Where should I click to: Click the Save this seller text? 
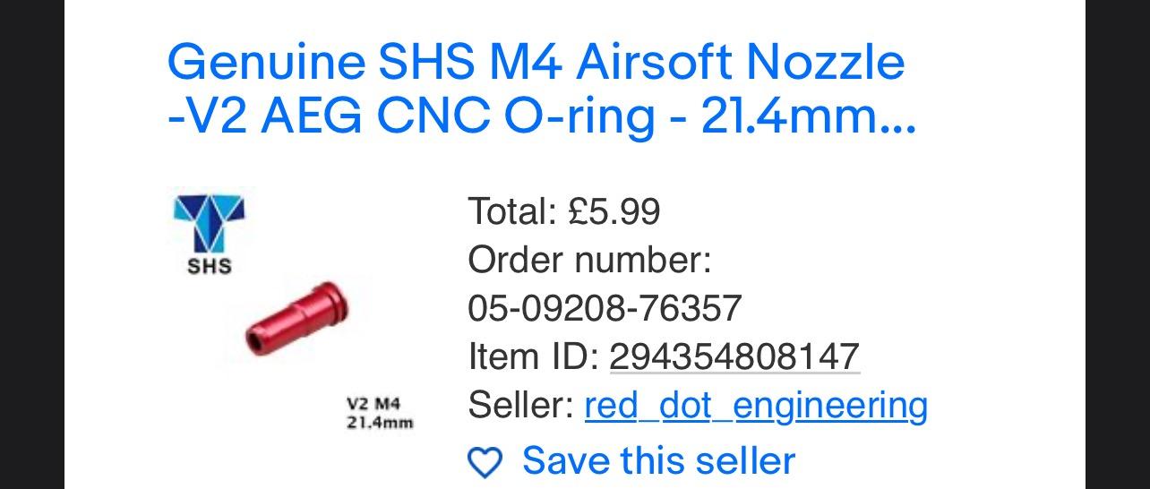coord(658,461)
